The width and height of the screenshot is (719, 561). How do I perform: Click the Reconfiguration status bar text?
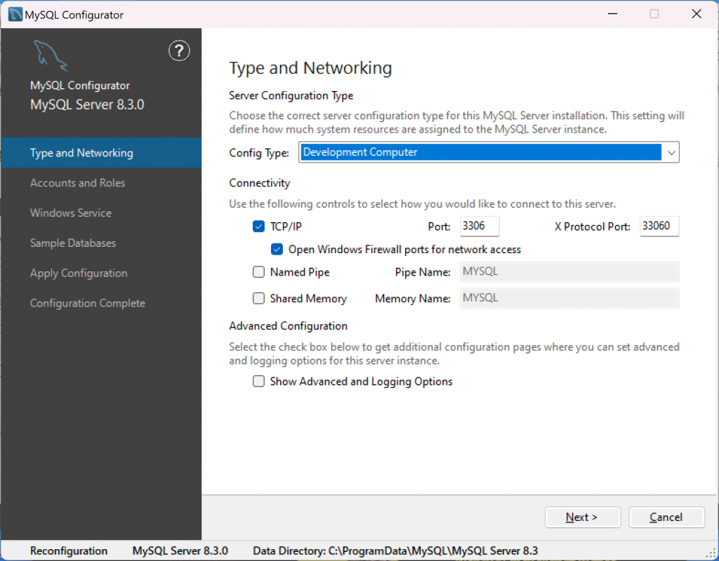pos(69,550)
